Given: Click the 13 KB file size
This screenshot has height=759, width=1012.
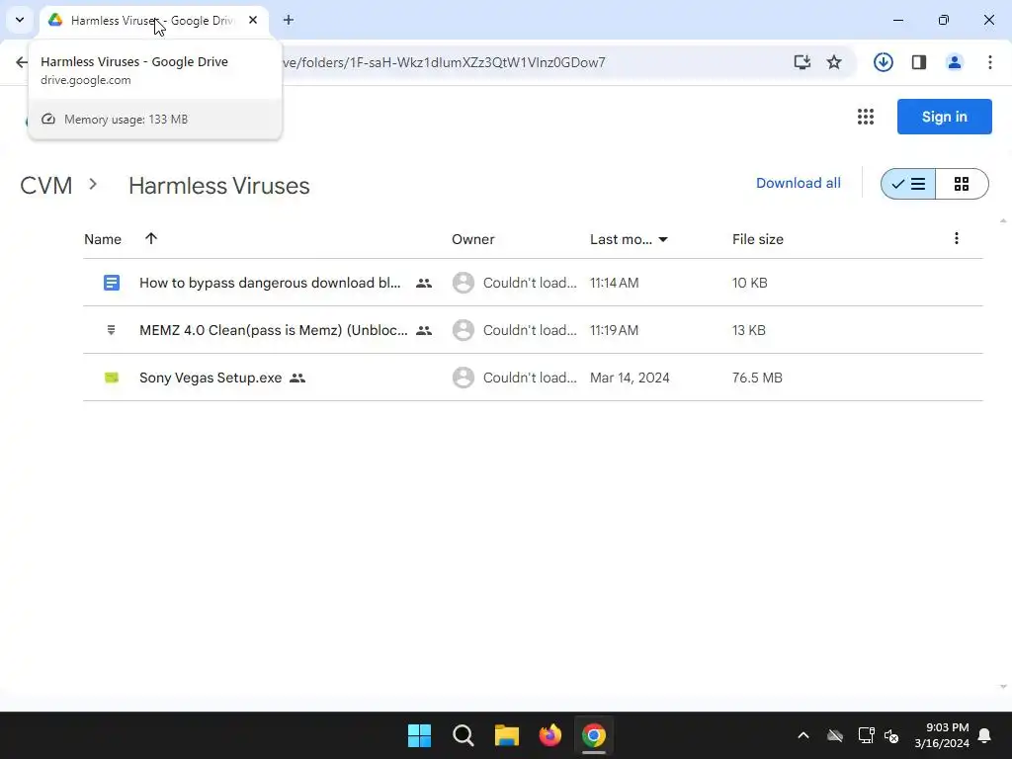Looking at the screenshot, I should point(749,330).
